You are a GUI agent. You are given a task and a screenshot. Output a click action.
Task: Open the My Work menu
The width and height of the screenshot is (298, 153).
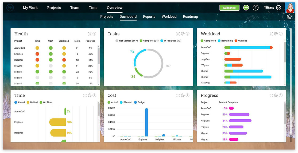(x=30, y=7)
